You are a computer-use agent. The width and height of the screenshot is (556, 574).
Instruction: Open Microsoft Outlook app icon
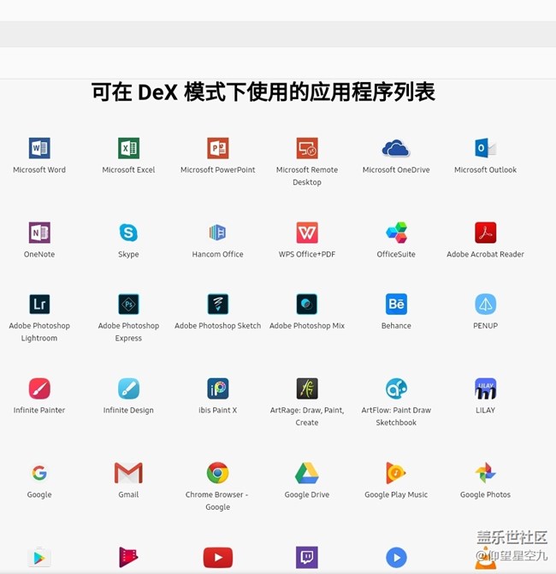tap(485, 148)
